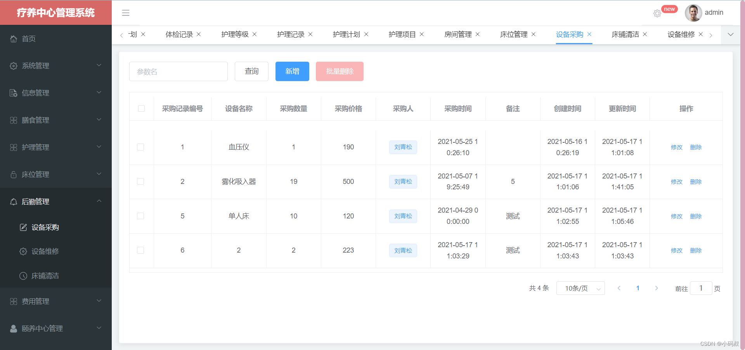
Task: Close the 护理计划 tab
Action: 366,34
